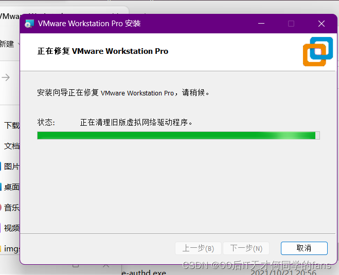Image resolution: width=339 pixels, height=275 pixels.
Task: Click the disabled Back 上一步(B) button
Action: [x=198, y=248]
